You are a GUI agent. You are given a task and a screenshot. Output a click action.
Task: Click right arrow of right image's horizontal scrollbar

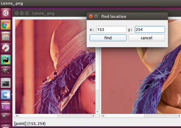coord(179,116)
